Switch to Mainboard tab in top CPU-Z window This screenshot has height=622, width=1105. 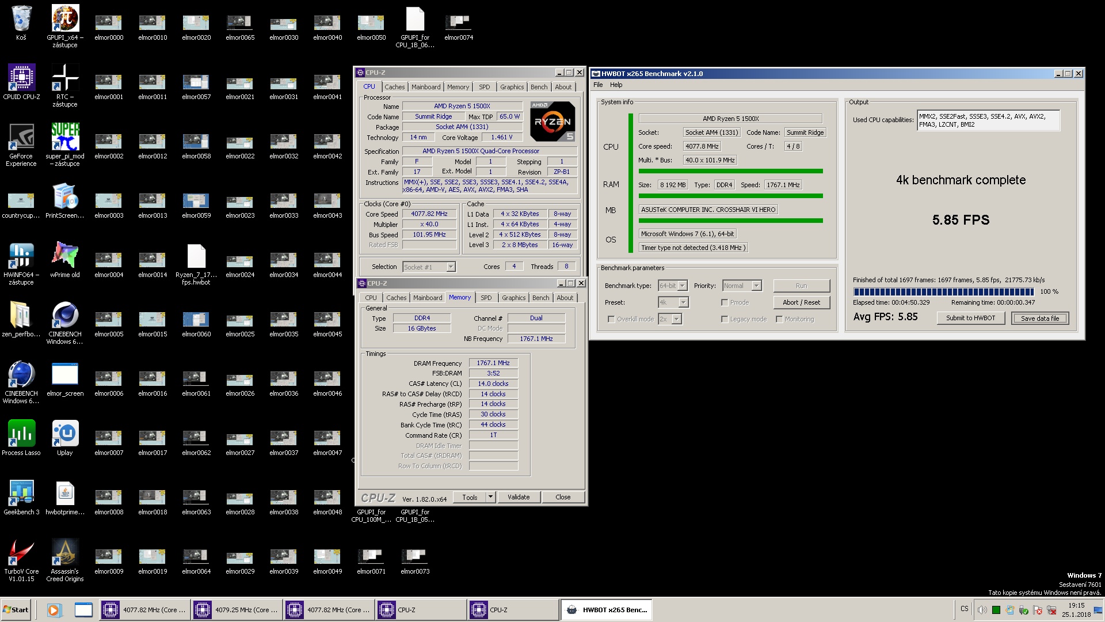(426, 87)
